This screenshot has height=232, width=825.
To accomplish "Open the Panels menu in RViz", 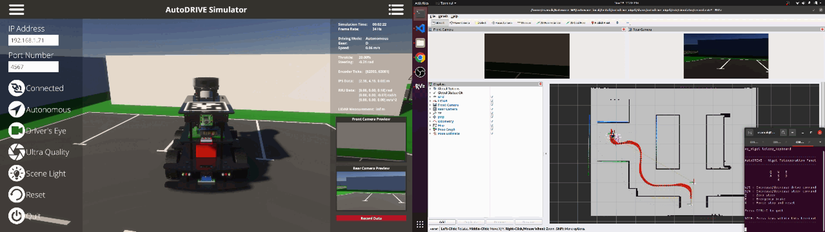I will [443, 16].
